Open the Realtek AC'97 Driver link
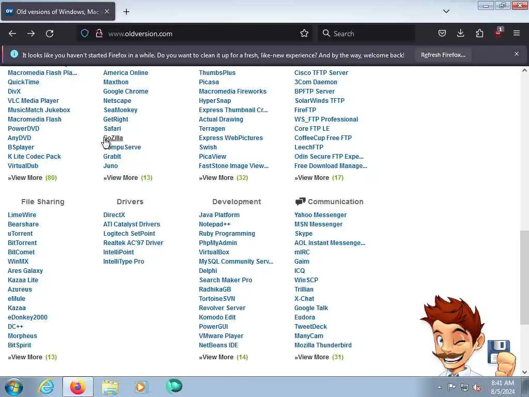This screenshot has height=397, width=529. coord(133,243)
